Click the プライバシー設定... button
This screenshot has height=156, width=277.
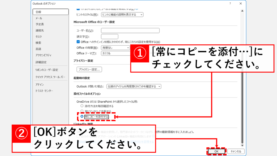click(x=89, y=70)
